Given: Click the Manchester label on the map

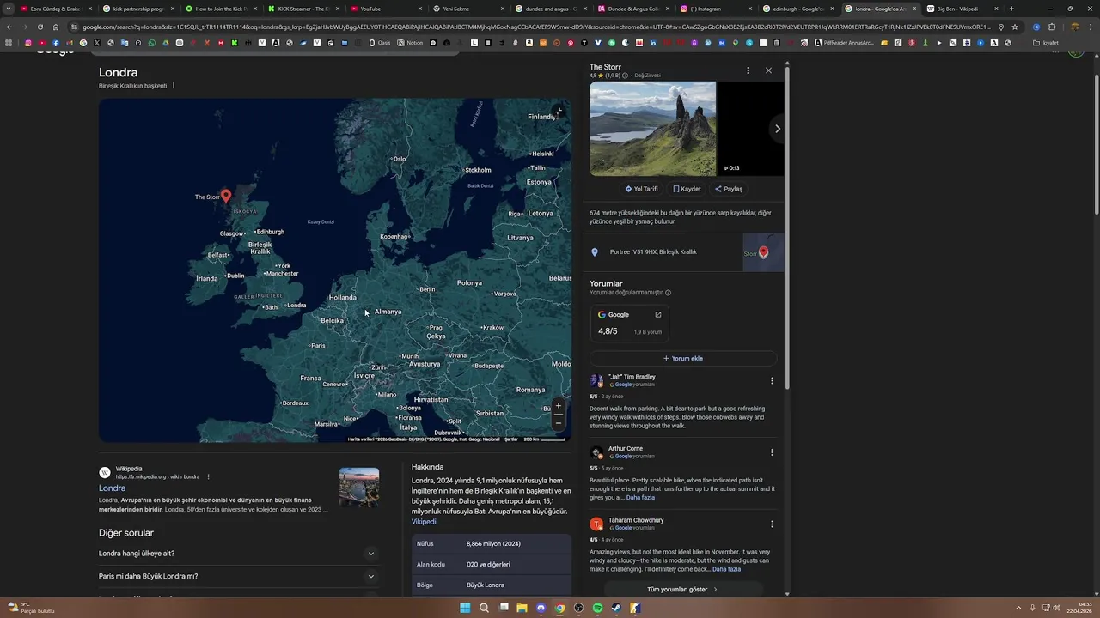Looking at the screenshot, I should [x=283, y=274].
